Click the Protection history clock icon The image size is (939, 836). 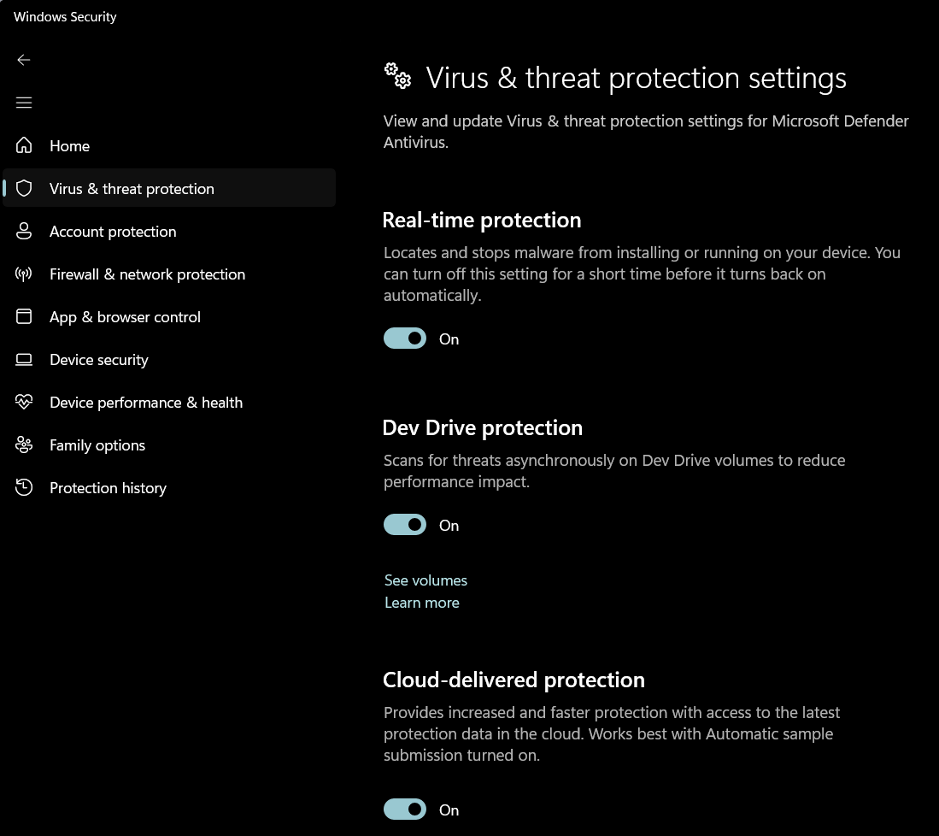coord(24,487)
